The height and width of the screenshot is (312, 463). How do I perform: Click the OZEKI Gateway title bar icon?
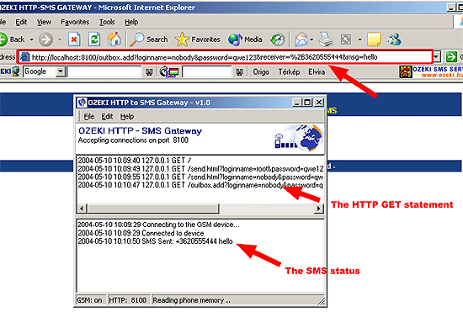[82, 103]
